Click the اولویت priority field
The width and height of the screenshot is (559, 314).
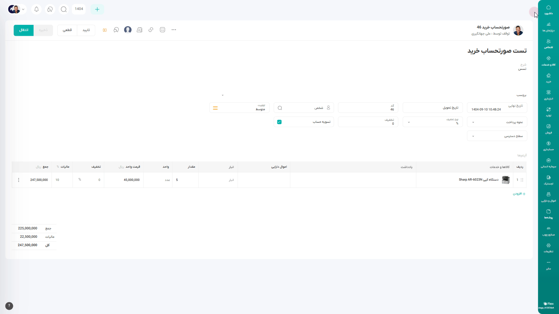pyautogui.click(x=239, y=108)
